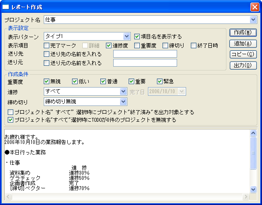Uncheck the 緊急 priority checkbox
262x205 pixels.
point(160,81)
